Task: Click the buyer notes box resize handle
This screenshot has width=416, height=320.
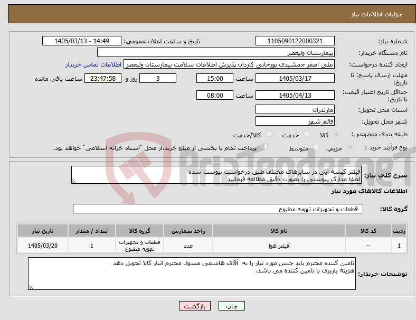Action: click(x=31, y=287)
